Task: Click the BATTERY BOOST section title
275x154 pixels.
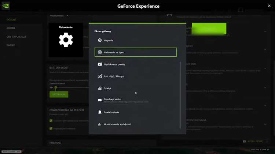Action: pos(59,68)
